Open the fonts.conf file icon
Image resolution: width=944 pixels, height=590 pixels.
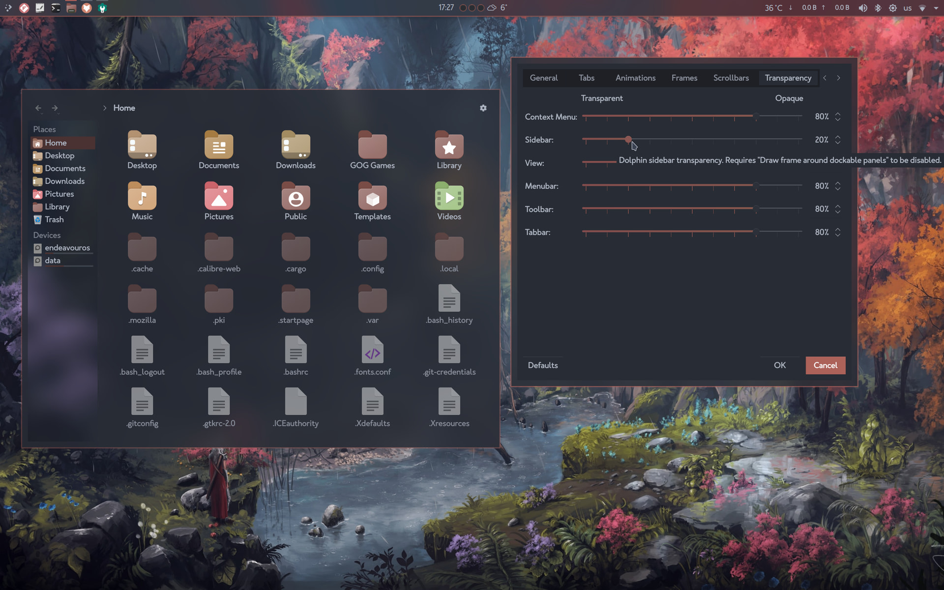[372, 350]
